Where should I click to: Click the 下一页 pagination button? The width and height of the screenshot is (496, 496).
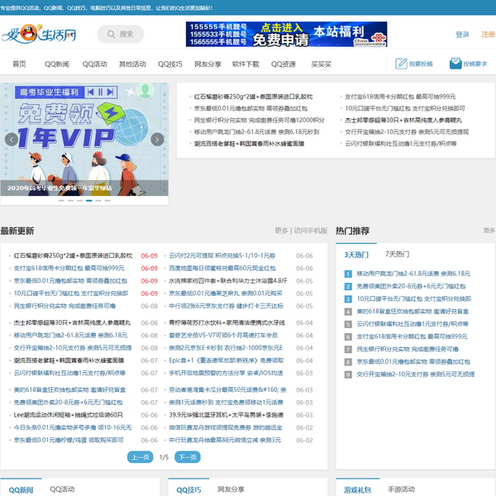(x=187, y=457)
